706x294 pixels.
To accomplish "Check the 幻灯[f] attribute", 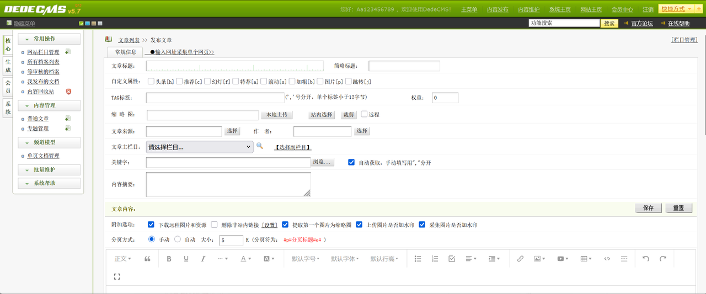I will pos(207,82).
